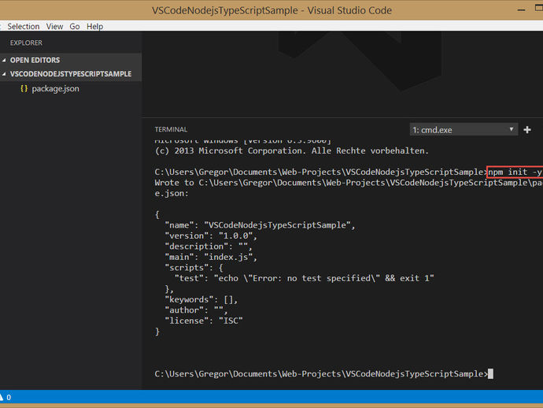Click the "author" line in terminal
The height and width of the screenshot is (408, 543).
tap(196, 310)
